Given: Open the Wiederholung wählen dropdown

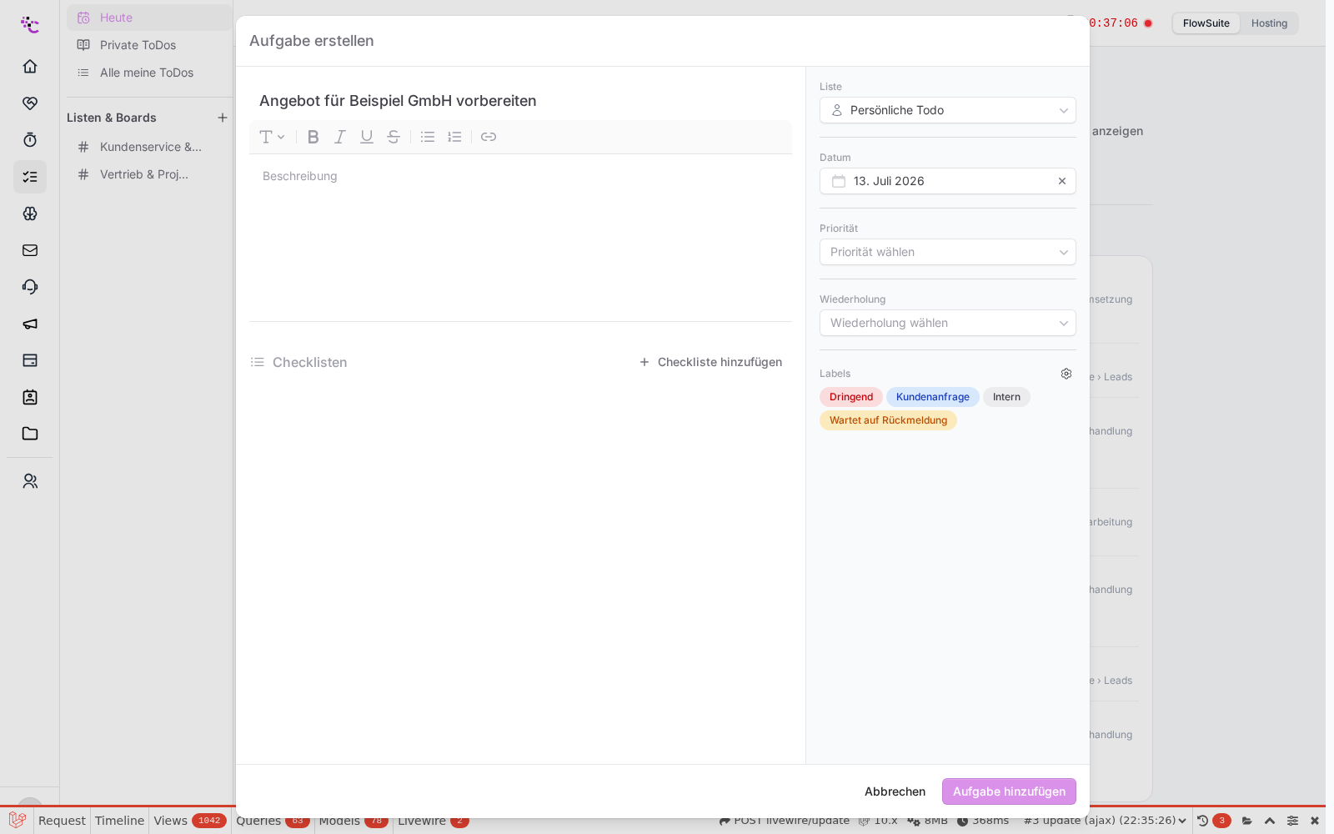Looking at the screenshot, I should pos(948,323).
